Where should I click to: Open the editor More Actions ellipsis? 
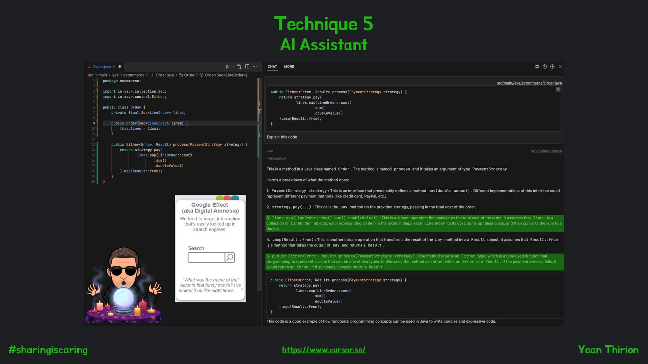255,67
